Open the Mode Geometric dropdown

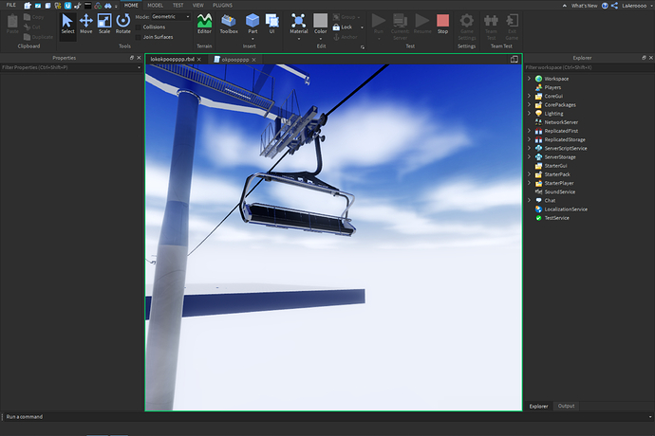[171, 17]
